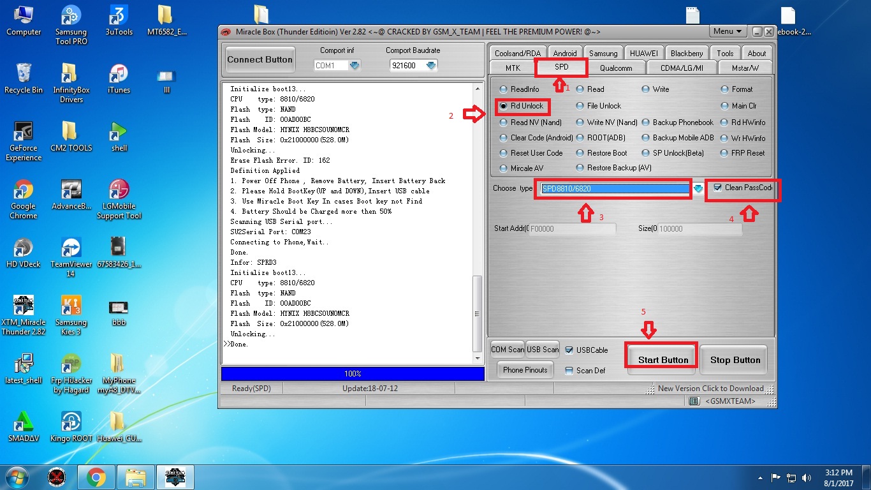The width and height of the screenshot is (871, 490).
Task: Launch Google Chrome desktop shortcut
Action: coord(24,199)
